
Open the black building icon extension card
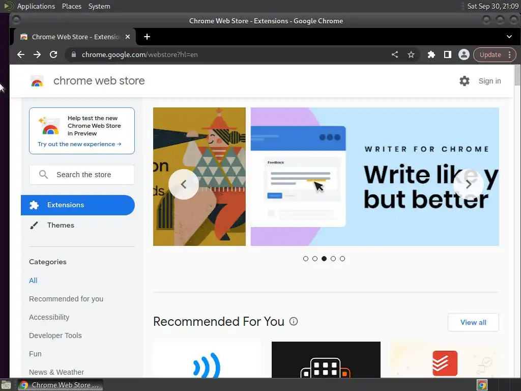pyautogui.click(x=326, y=360)
